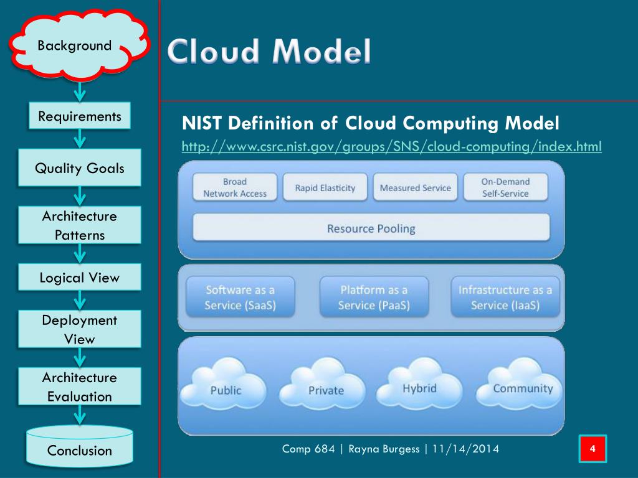Open the Deployment View step

coord(80,329)
